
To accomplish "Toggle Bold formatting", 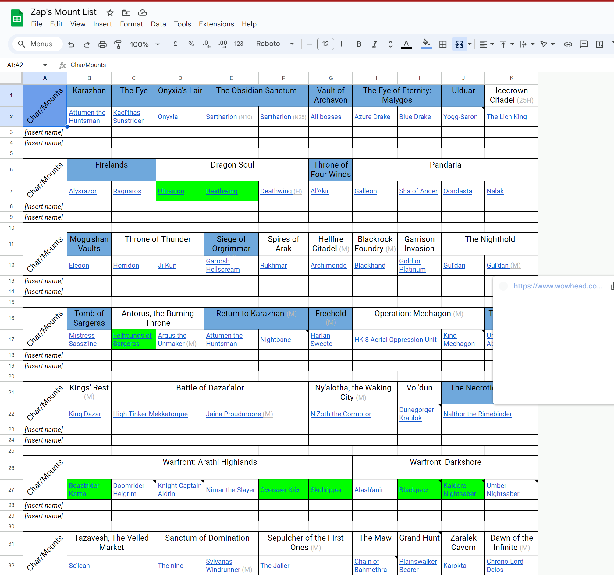I will click(359, 44).
